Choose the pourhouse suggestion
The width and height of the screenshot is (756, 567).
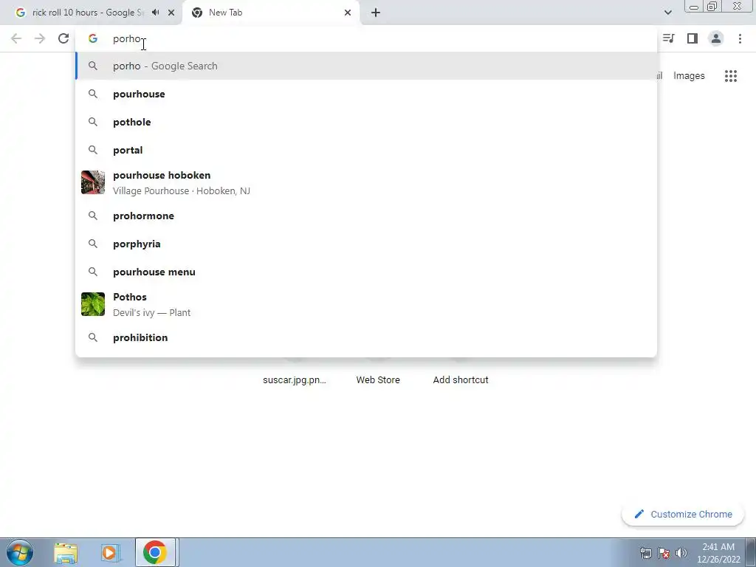pos(366,94)
